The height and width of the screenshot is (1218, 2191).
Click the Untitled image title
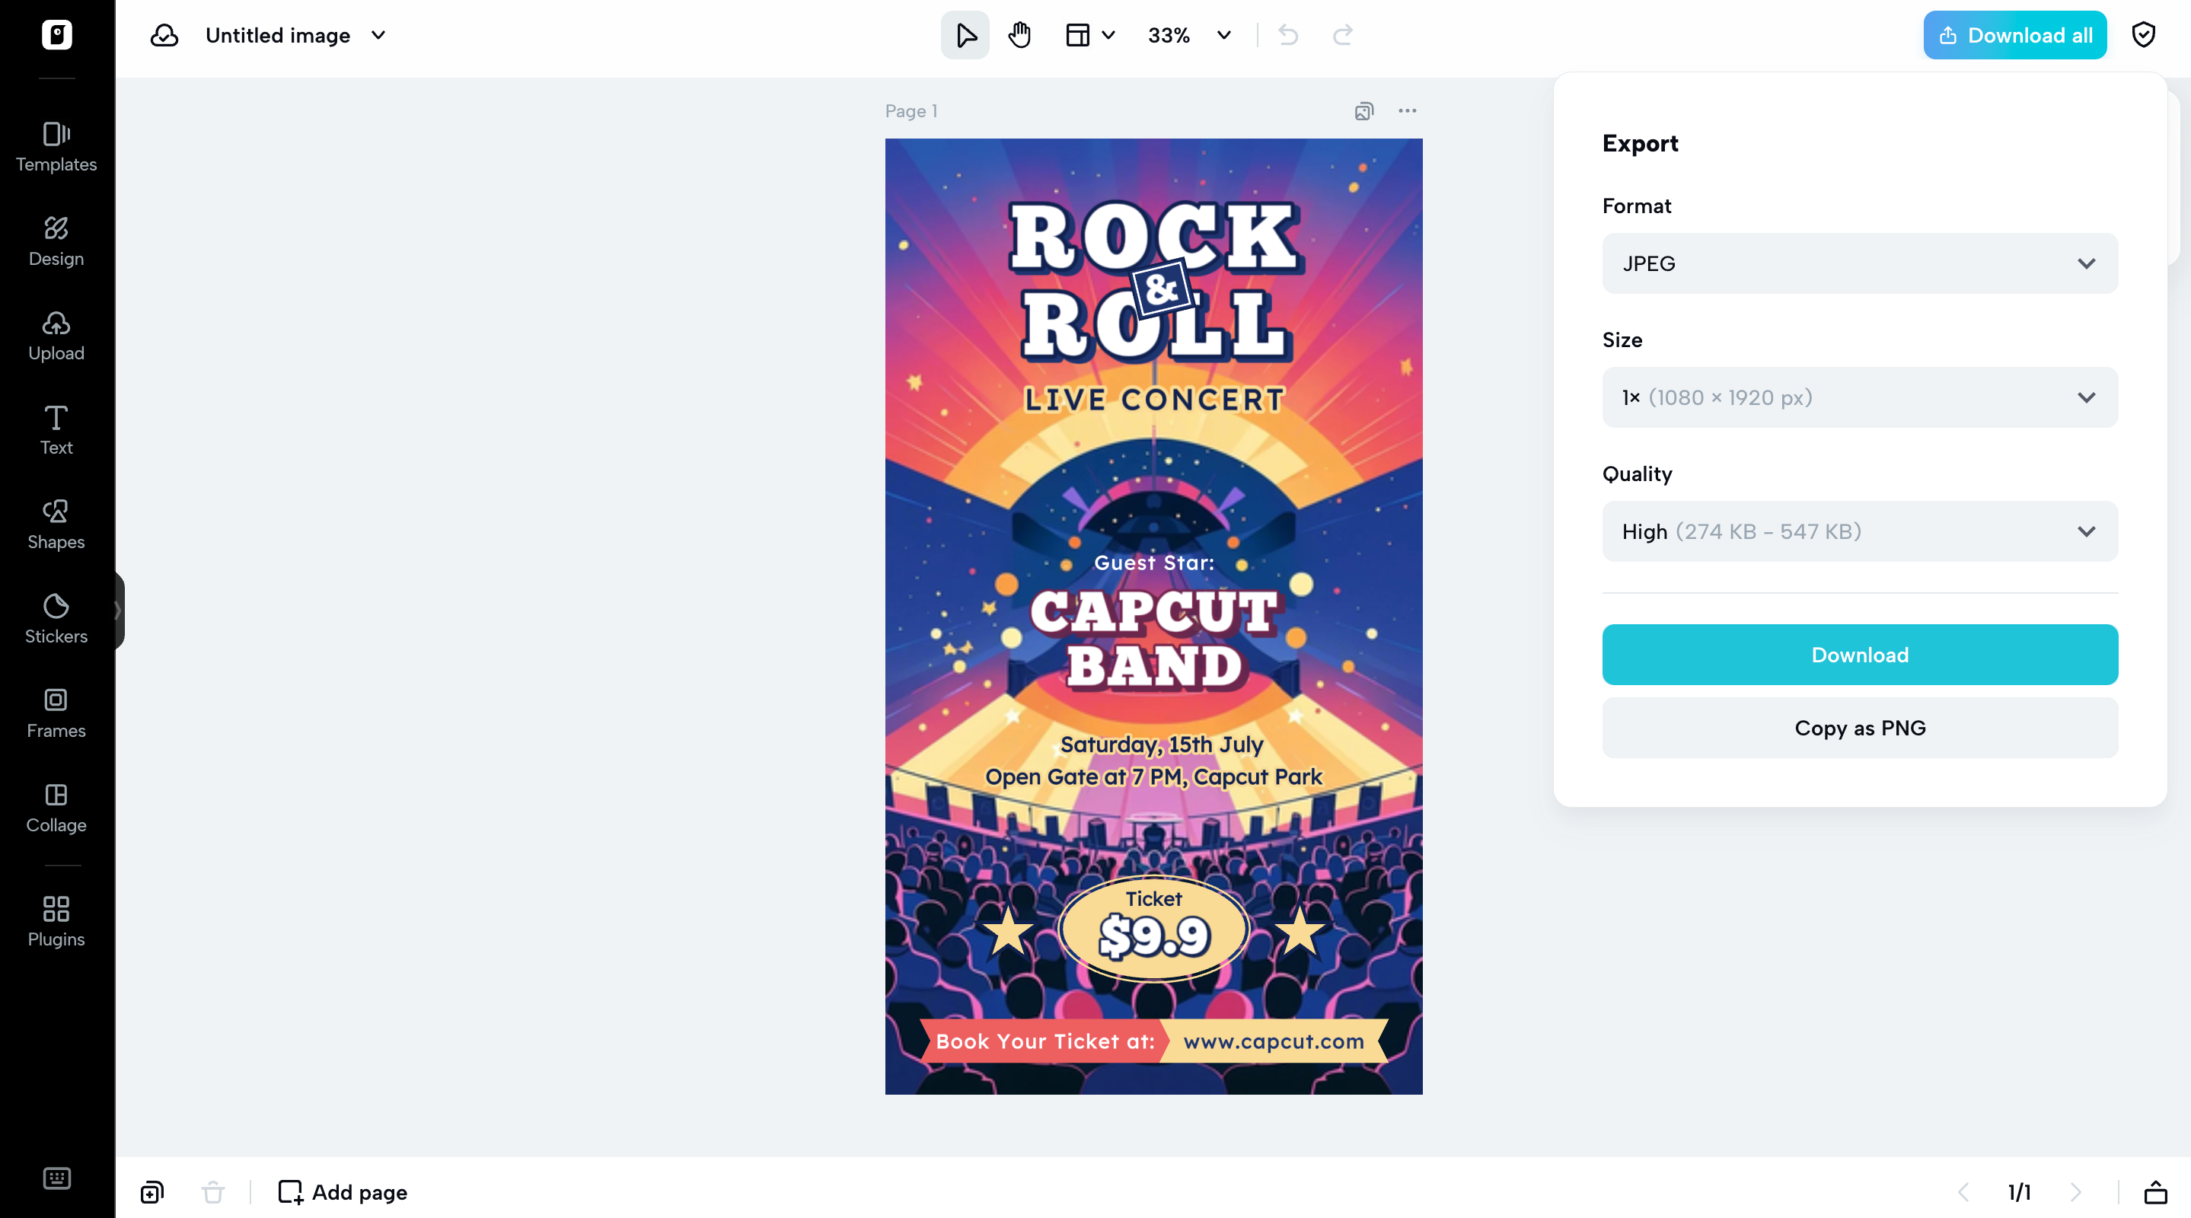point(278,35)
